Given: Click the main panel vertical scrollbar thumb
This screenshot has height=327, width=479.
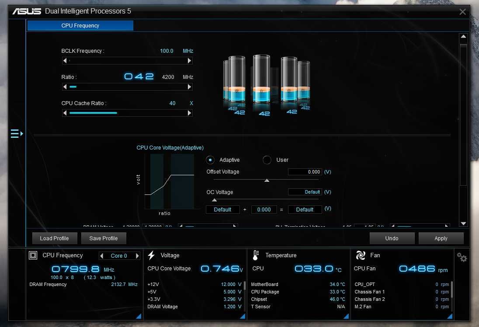Looking at the screenshot, I should pyautogui.click(x=463, y=114).
